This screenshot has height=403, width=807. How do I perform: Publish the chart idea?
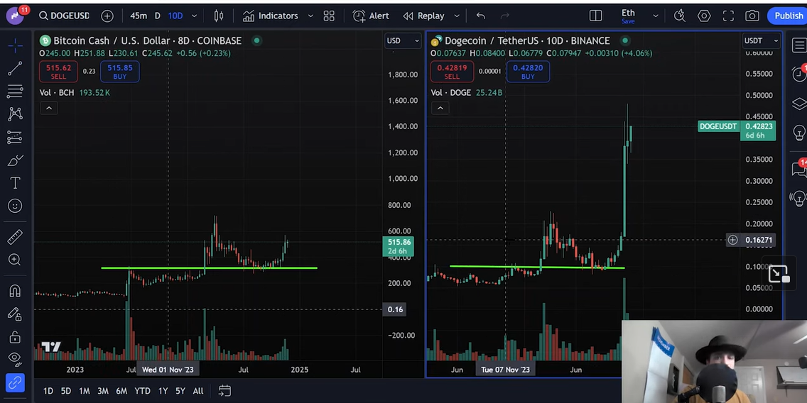[x=787, y=16]
